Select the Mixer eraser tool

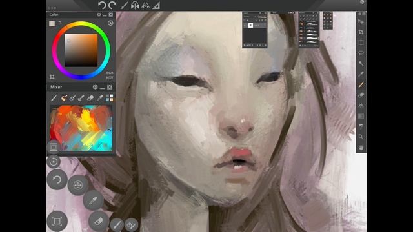tap(90, 98)
